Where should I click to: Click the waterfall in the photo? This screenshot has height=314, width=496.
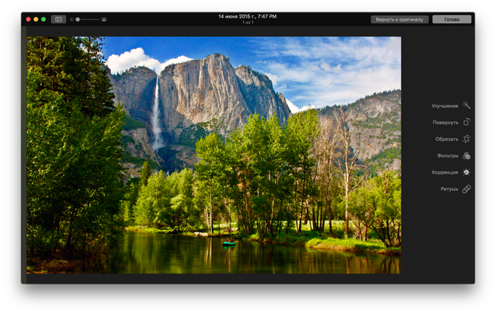click(x=157, y=113)
